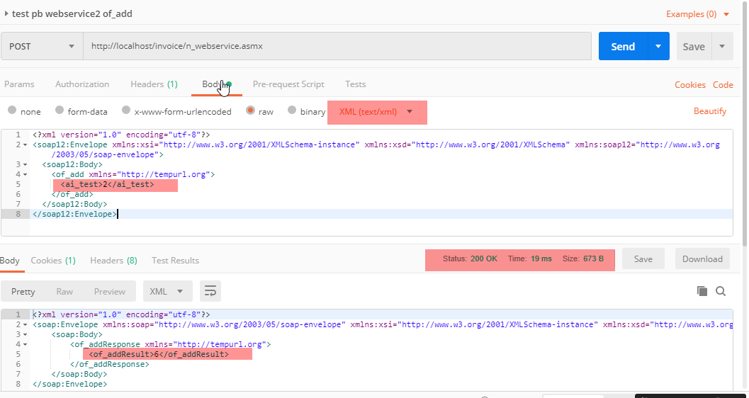
Task: Click the Beautify link
Action: pyautogui.click(x=709, y=111)
